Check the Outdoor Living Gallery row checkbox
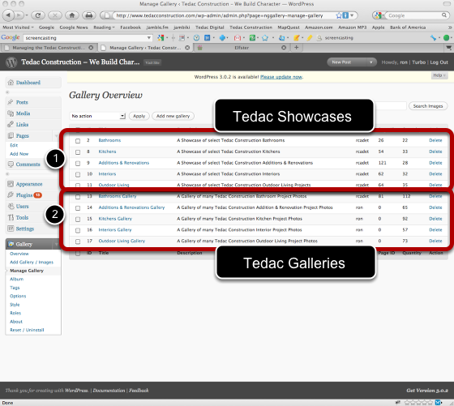Image resolution: width=454 pixels, height=406 pixels. [78, 241]
